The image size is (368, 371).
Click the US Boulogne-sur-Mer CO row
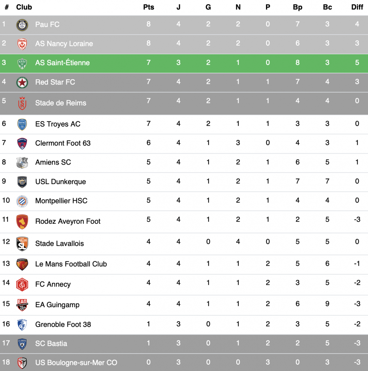click(184, 363)
